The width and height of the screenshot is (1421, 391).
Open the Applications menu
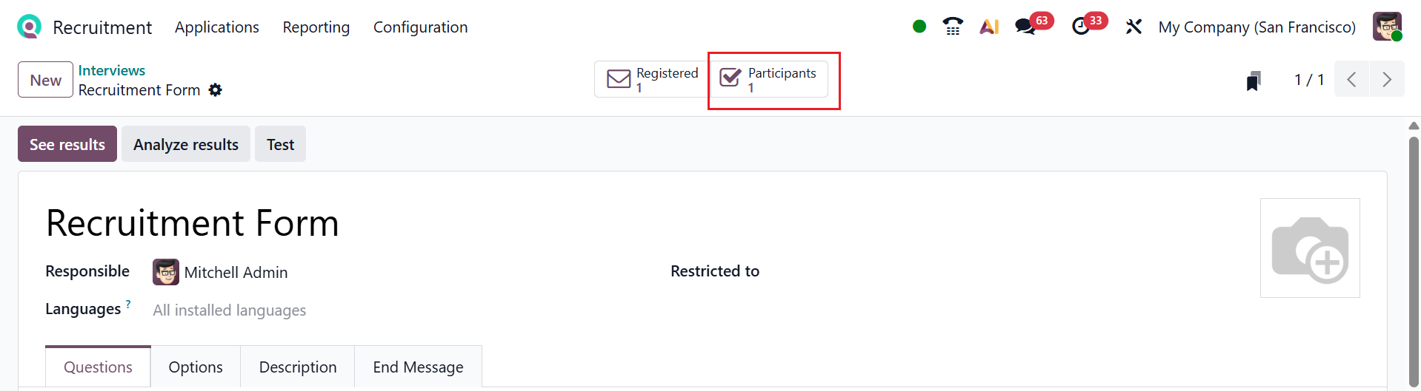(x=217, y=27)
